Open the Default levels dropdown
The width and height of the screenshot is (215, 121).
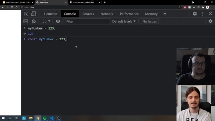point(124,21)
